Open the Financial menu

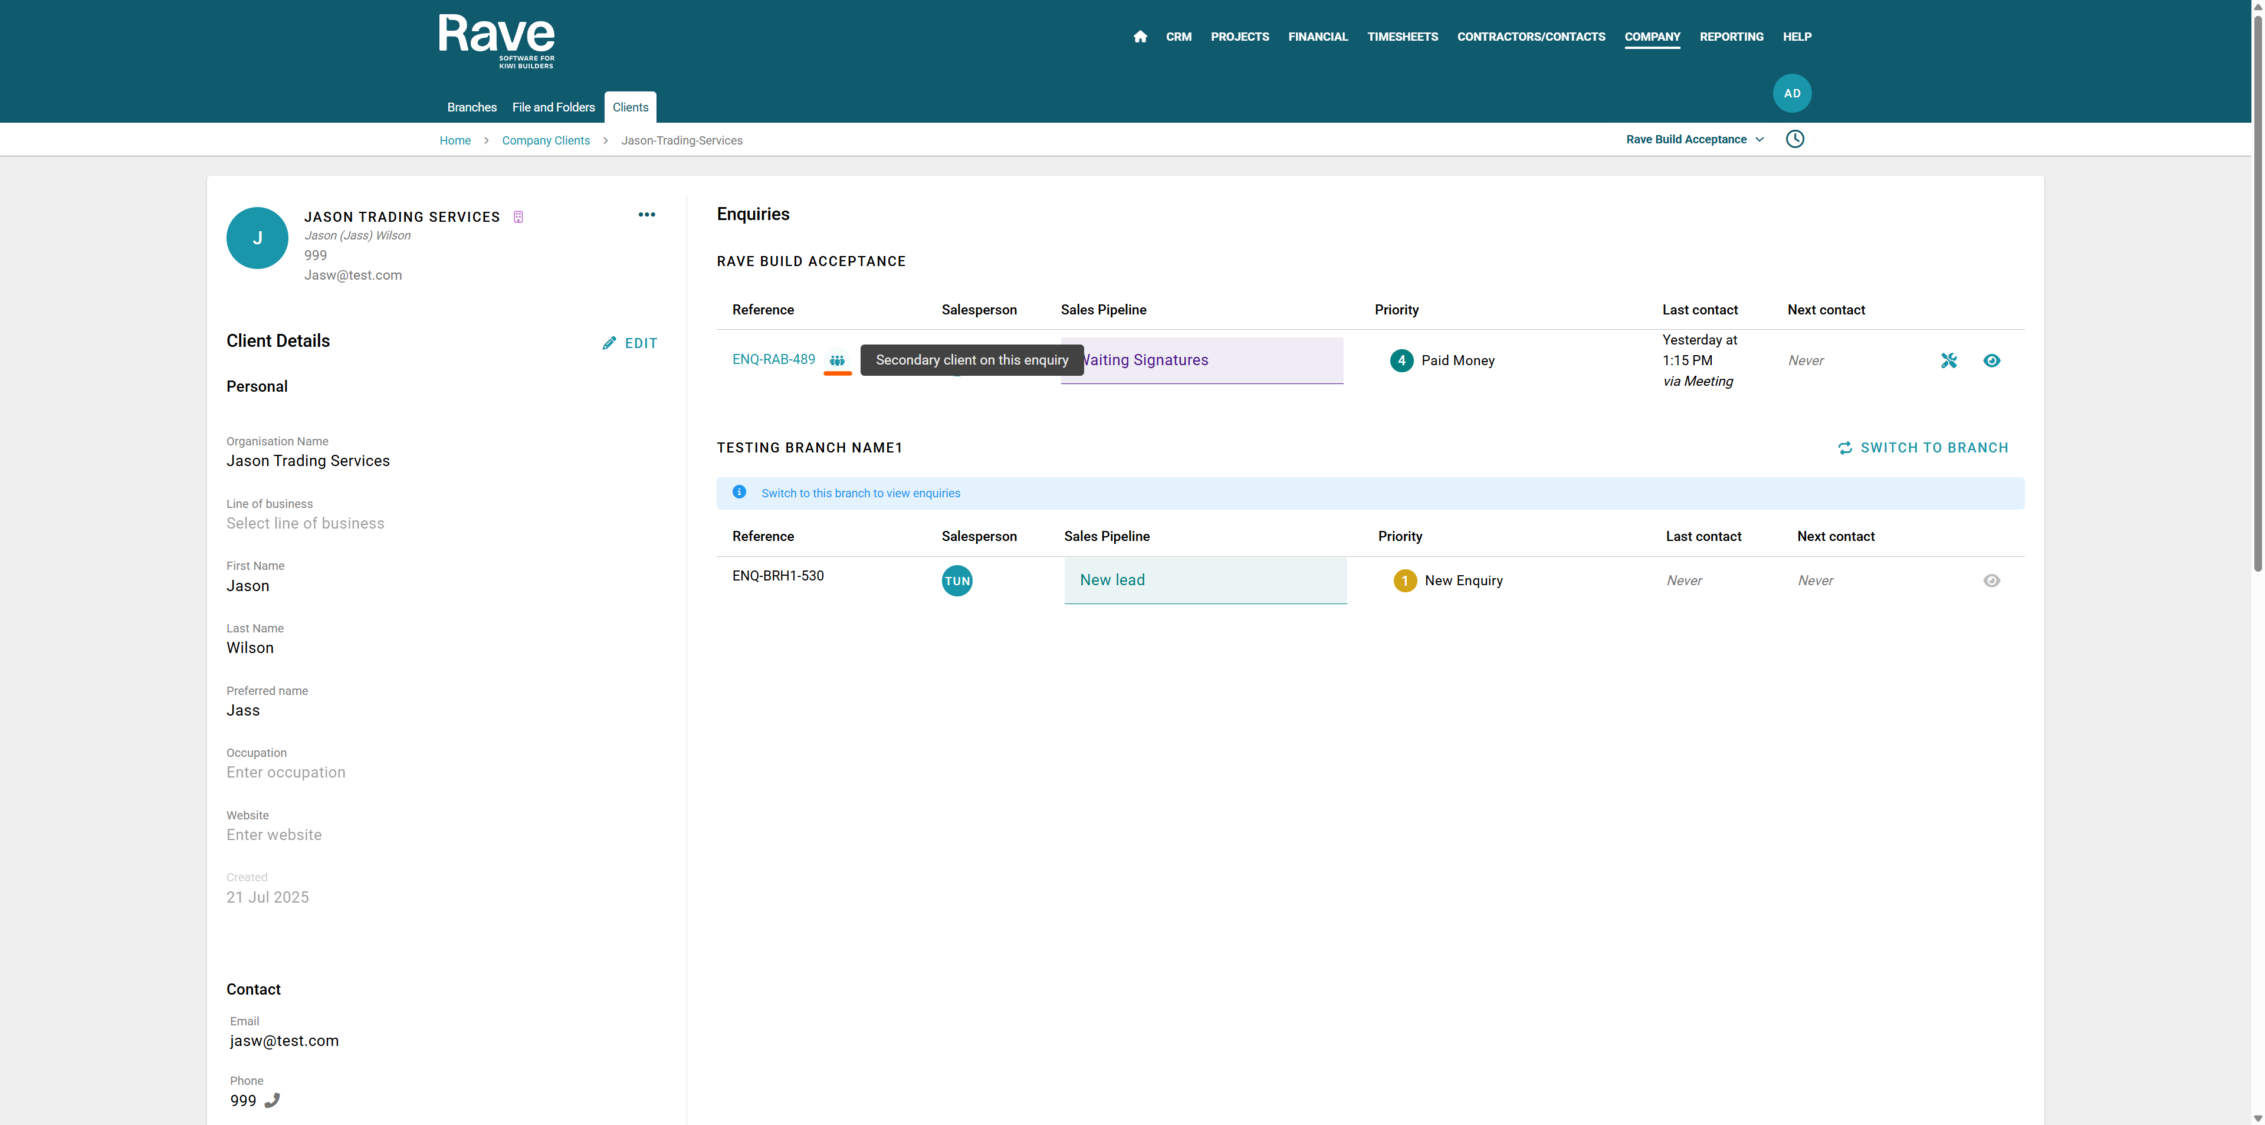[1317, 37]
